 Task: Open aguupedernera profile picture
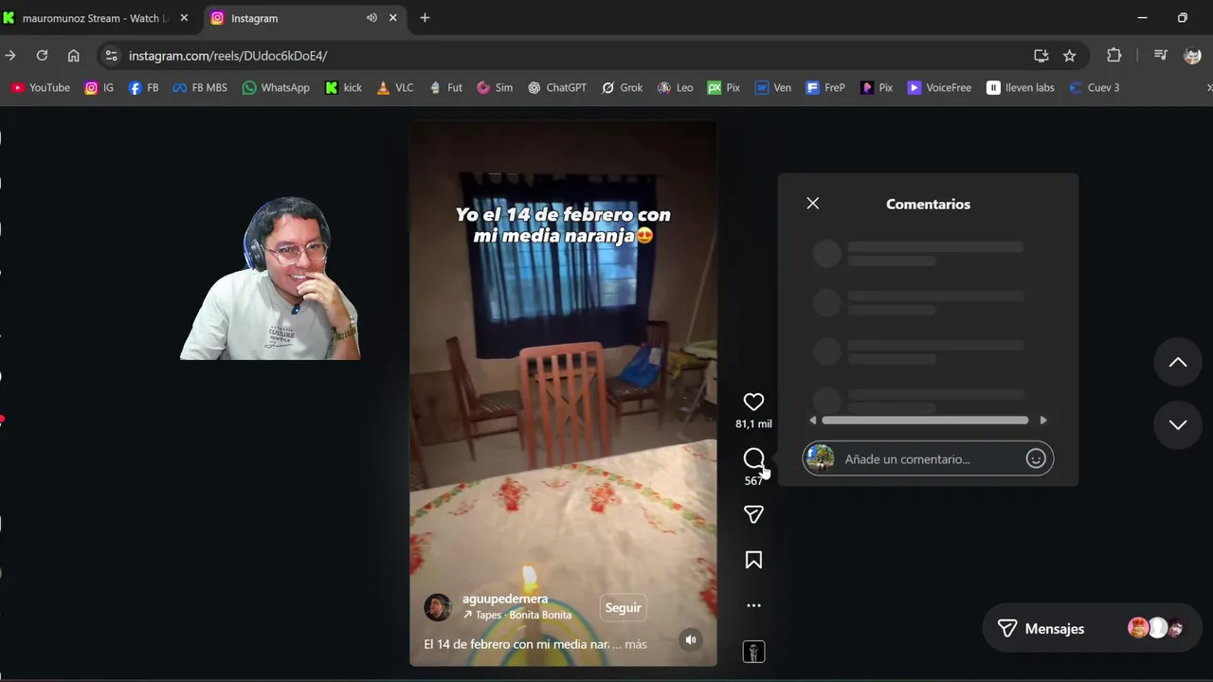click(438, 607)
